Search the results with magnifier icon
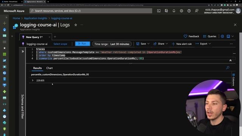This screenshot has height=136, width=242. 228,68
